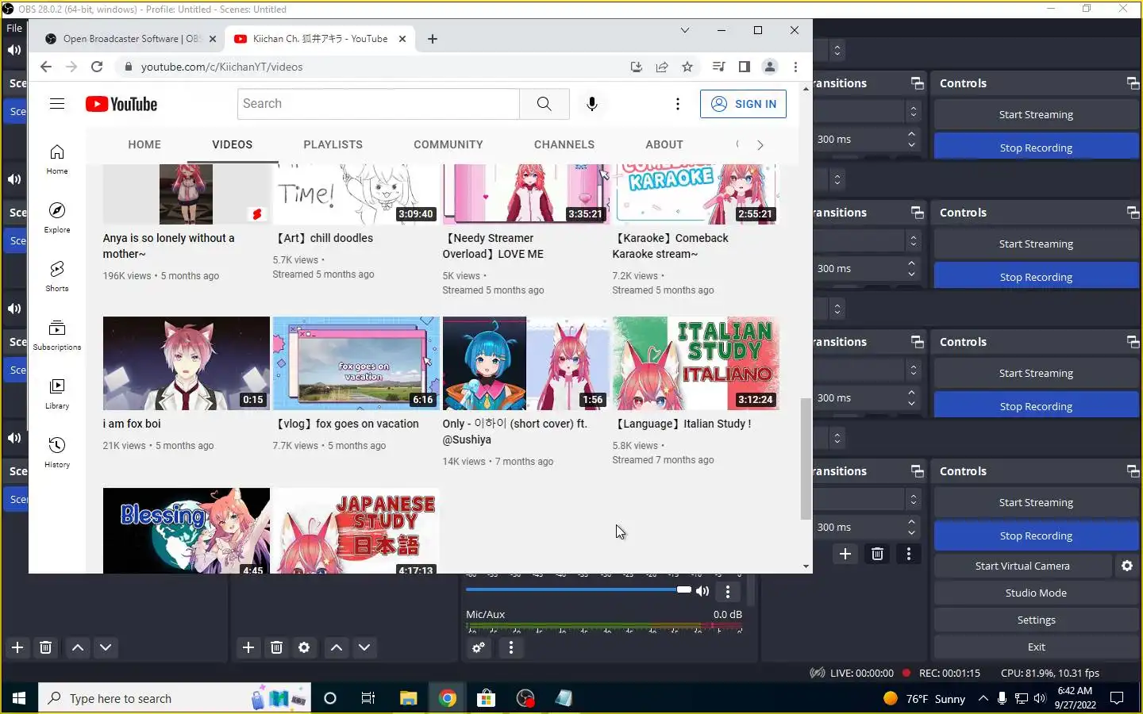The image size is (1143, 714).
Task: Open the Chrome profile avatar
Action: (769, 67)
